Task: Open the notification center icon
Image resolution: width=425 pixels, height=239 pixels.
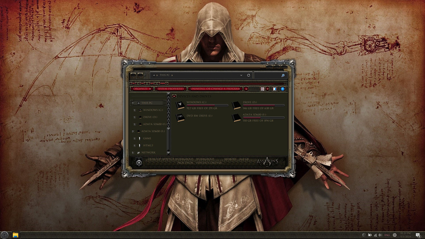Action: 418,235
